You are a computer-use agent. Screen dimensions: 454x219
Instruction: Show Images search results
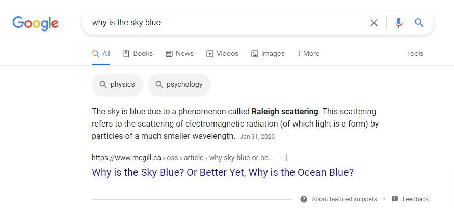pos(268,53)
